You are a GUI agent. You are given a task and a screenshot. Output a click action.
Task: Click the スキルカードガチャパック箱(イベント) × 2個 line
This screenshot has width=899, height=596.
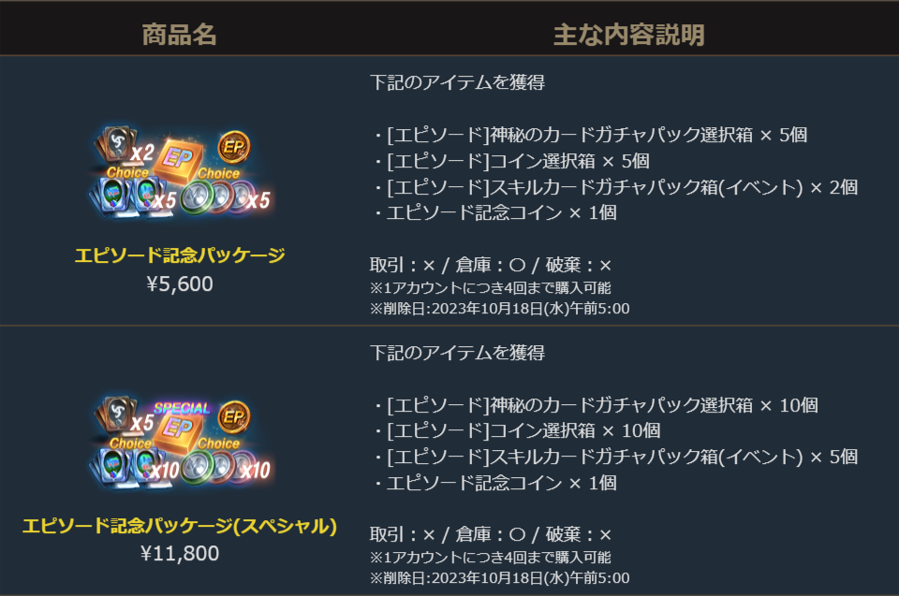(x=615, y=187)
